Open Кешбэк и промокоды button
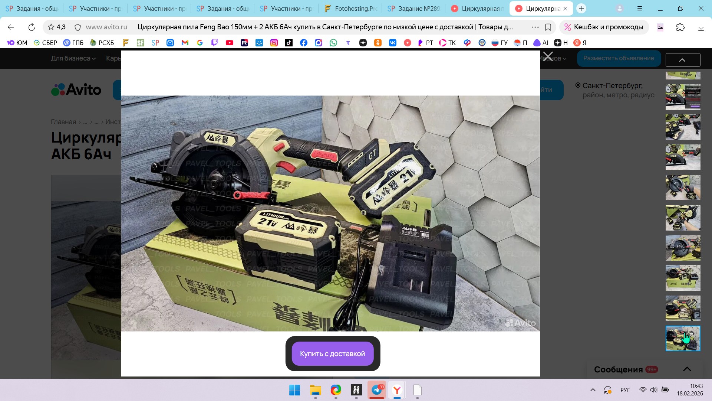712x401 pixels. (604, 27)
